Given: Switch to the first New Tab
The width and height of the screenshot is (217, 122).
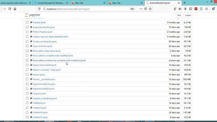Looking at the screenshot, I should [x=88, y=3].
